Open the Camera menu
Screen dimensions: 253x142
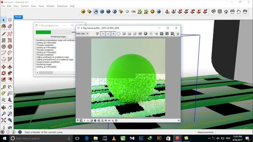coord(25,6)
